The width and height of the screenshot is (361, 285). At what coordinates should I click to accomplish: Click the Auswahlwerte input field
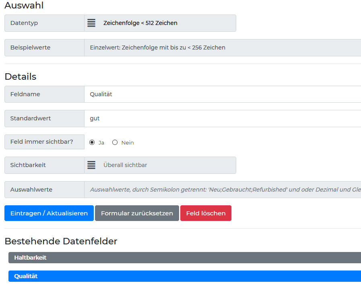(x=223, y=190)
